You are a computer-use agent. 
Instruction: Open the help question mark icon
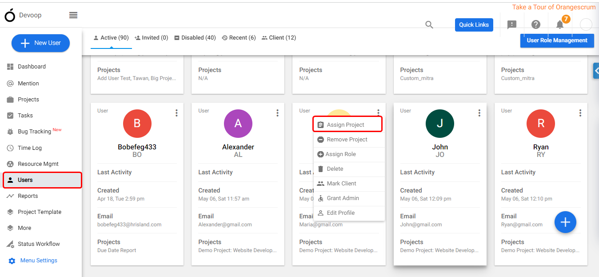click(536, 25)
